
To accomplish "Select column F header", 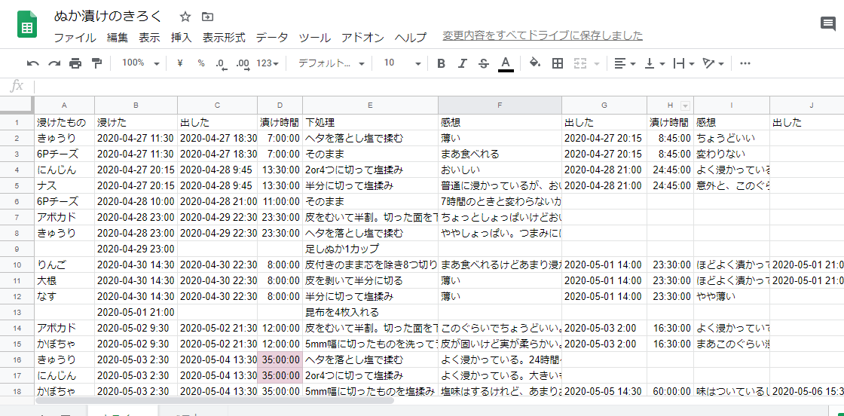I will click(500, 106).
